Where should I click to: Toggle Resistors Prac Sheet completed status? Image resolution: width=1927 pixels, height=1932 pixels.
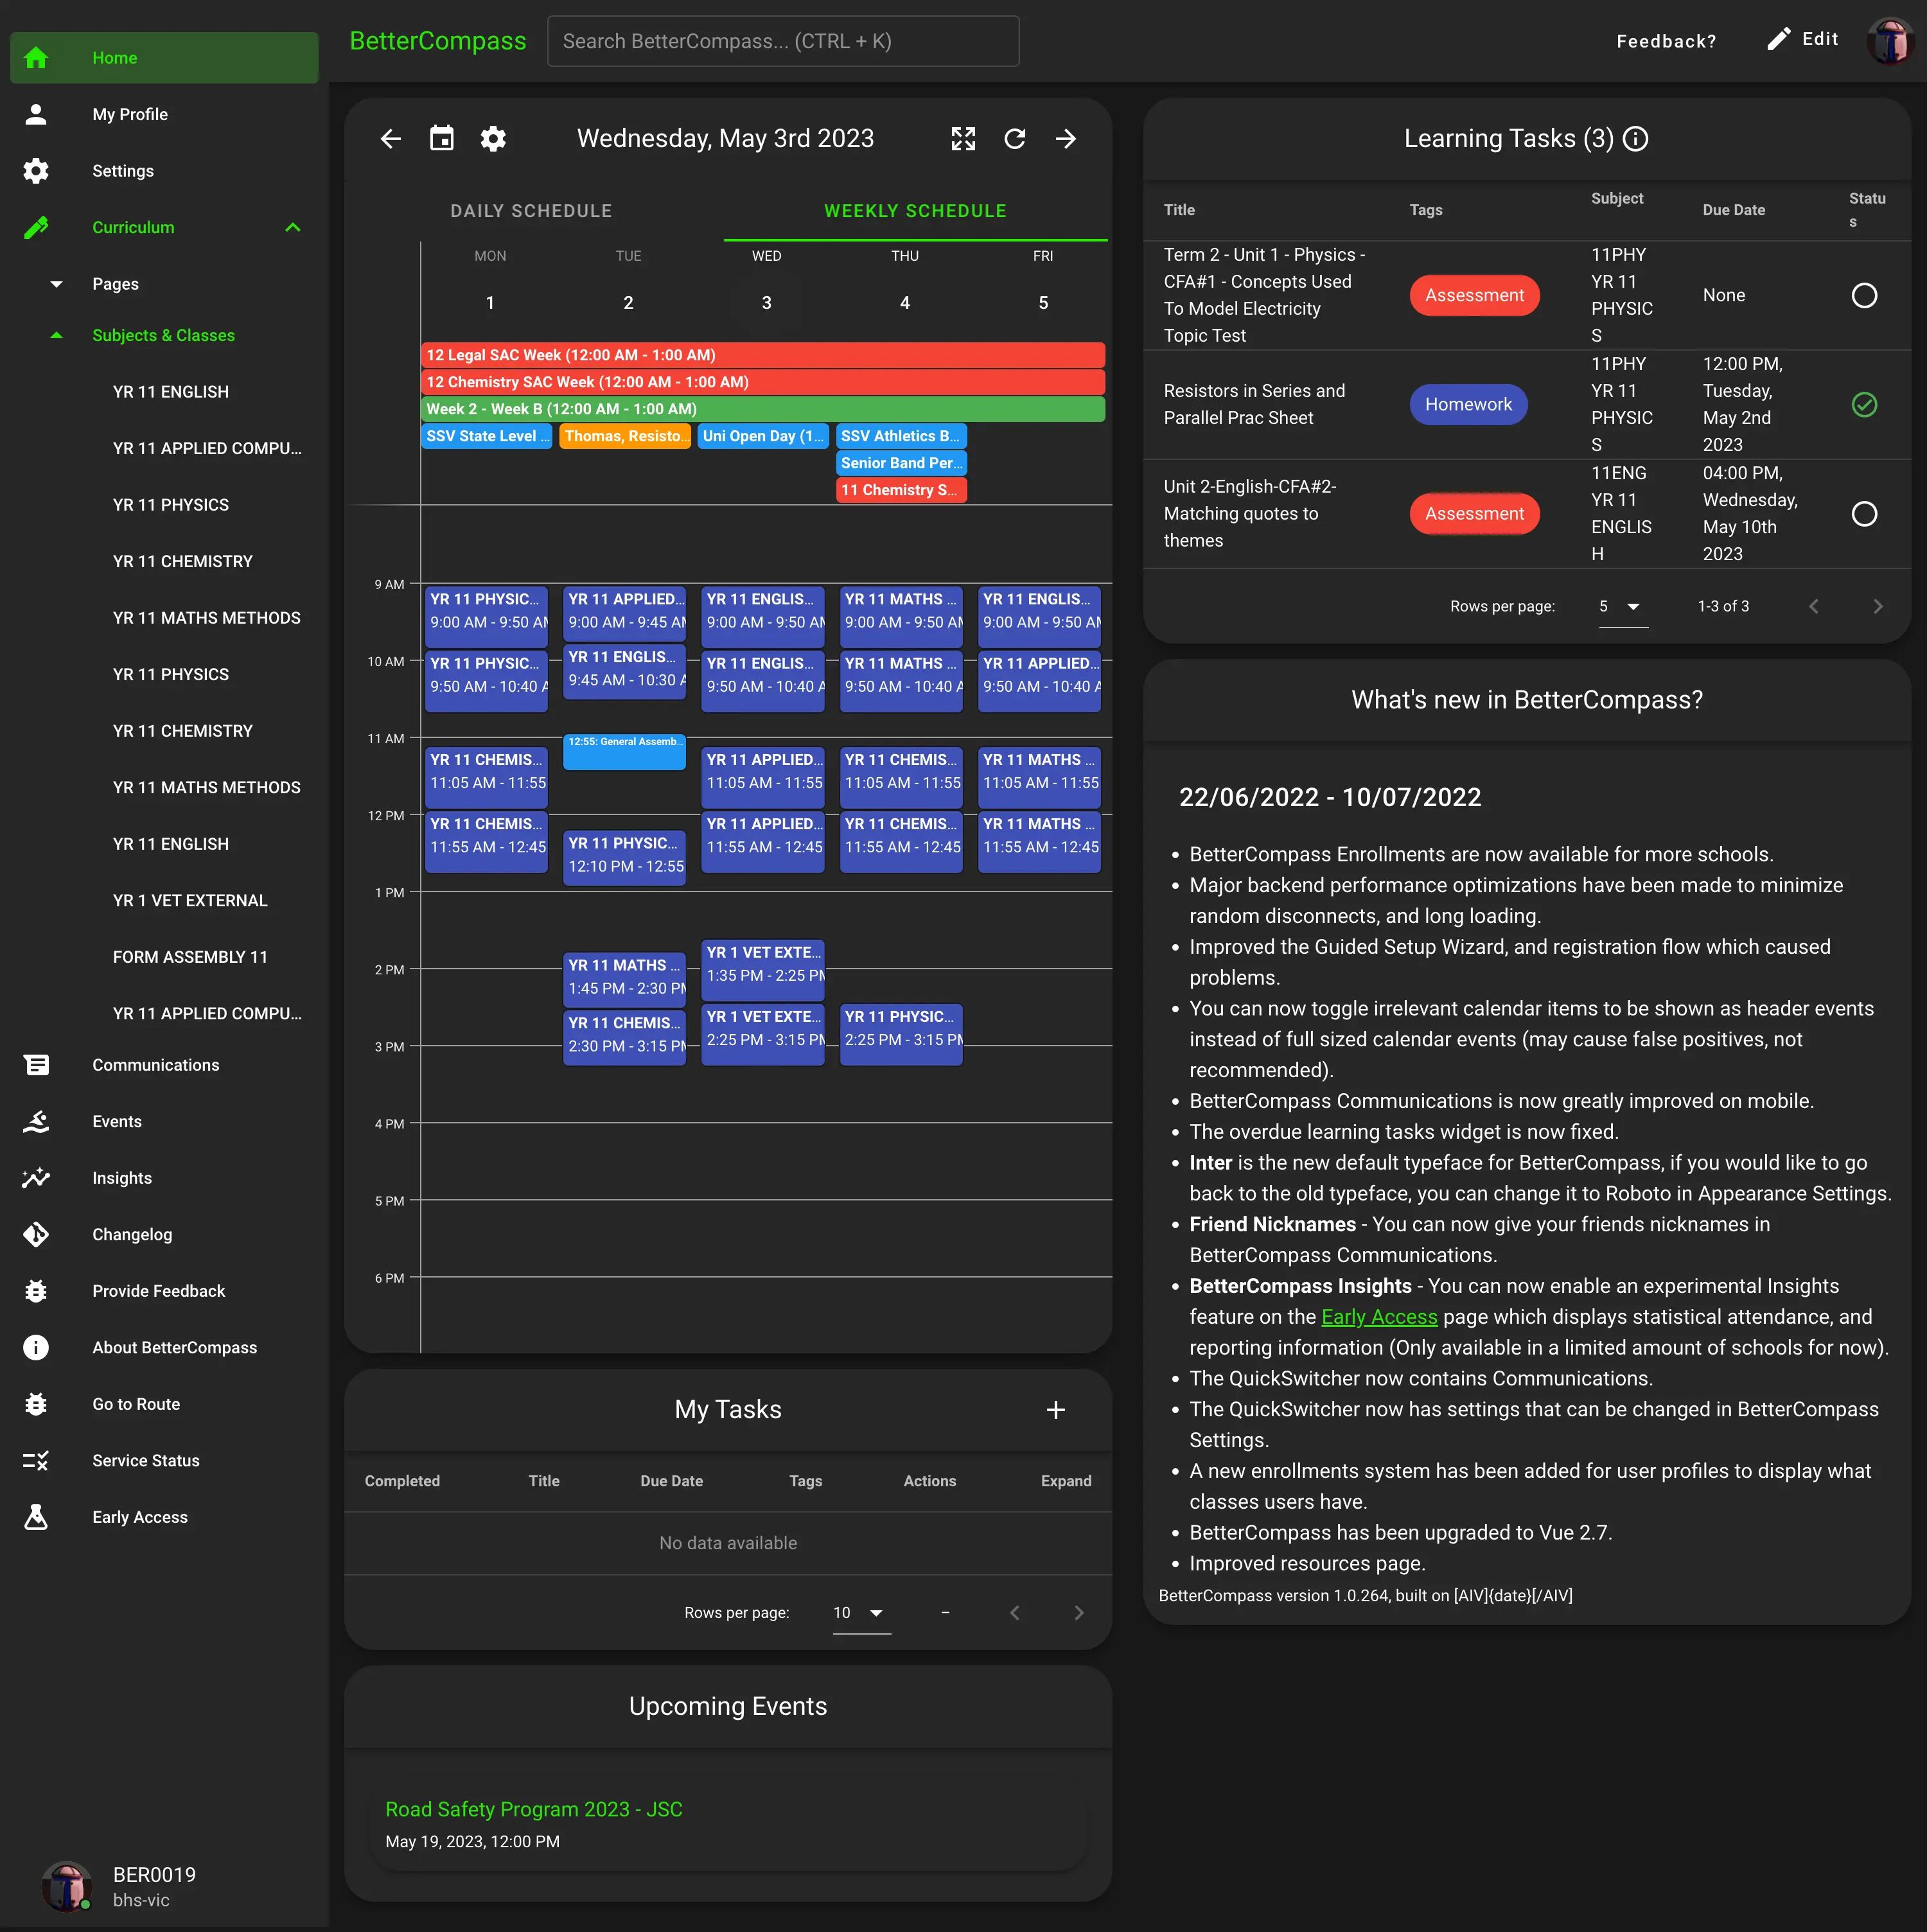pyautogui.click(x=1863, y=405)
